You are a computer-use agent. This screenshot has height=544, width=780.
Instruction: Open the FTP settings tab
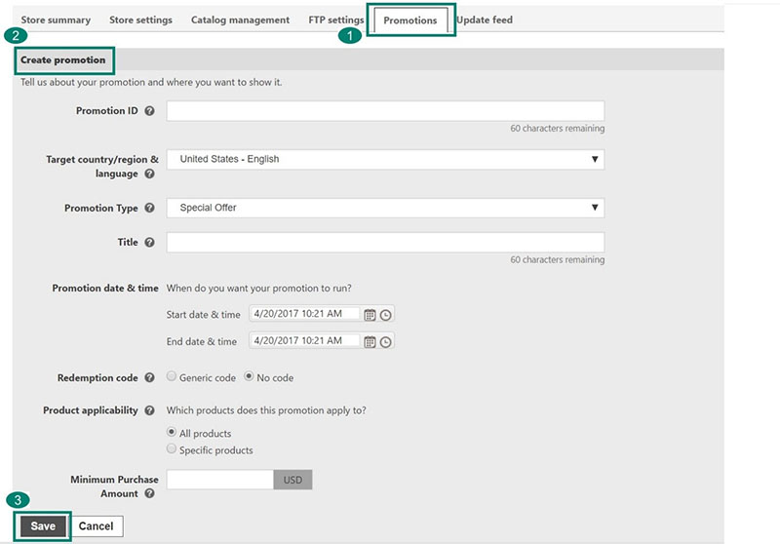pyautogui.click(x=336, y=19)
